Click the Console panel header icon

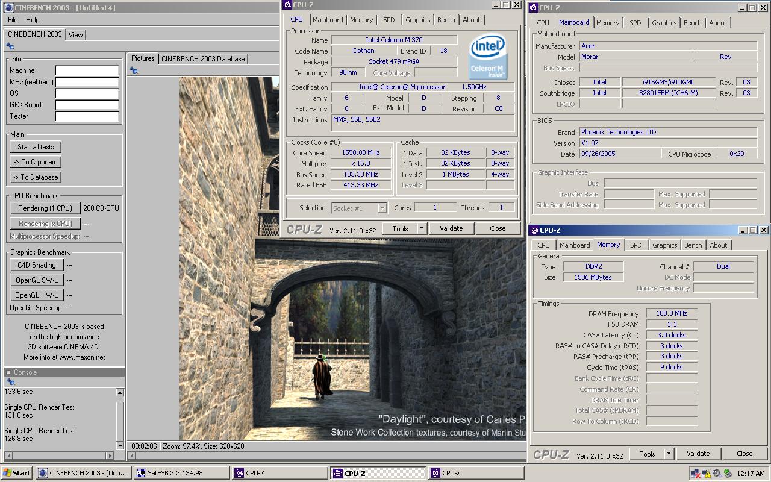(x=8, y=372)
